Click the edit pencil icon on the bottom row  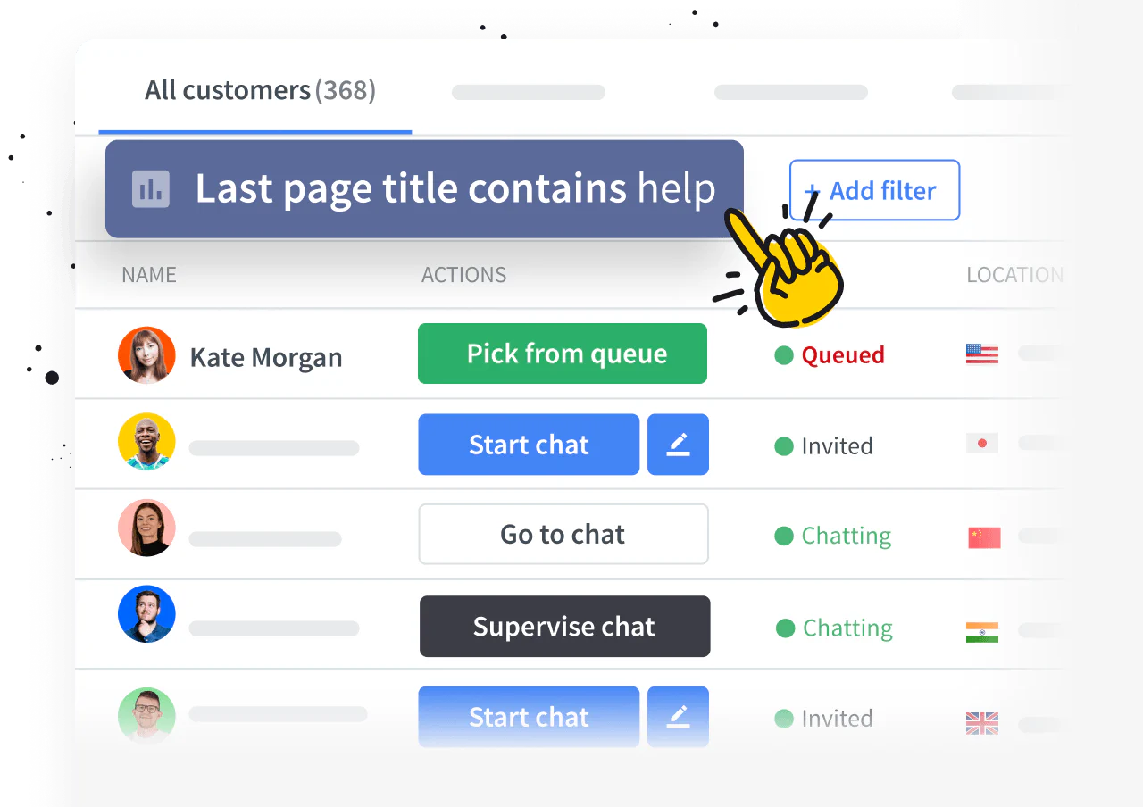coord(678,716)
